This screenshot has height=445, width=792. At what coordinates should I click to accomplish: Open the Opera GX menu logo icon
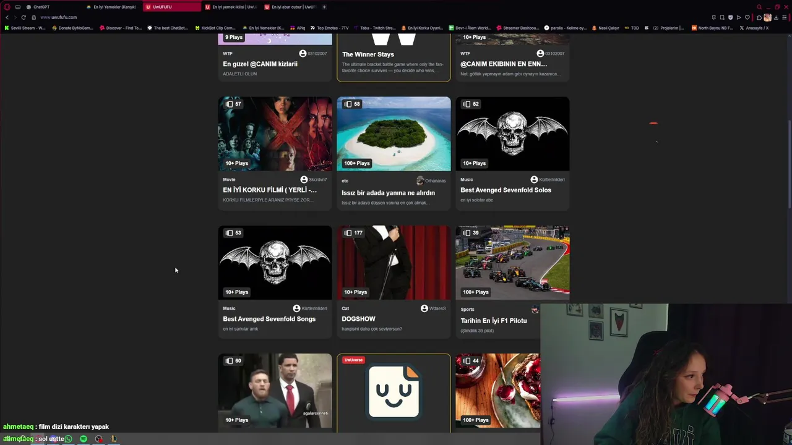coord(7,7)
